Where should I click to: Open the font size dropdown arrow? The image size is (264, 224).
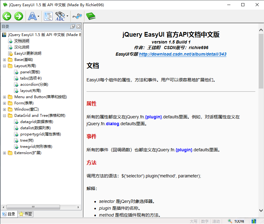pyautogui.click(x=39, y=16)
